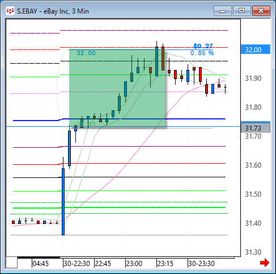Click the black horizontal scrollbar thumb
The image size is (276, 274).
click(39, 258)
